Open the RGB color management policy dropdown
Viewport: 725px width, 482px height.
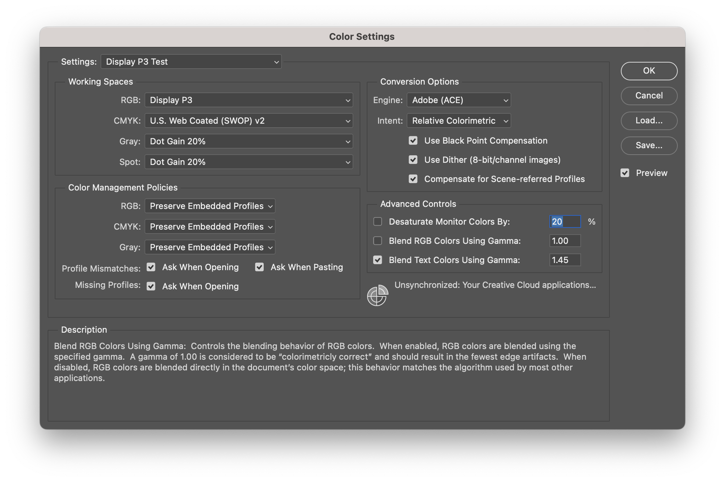[x=210, y=206]
